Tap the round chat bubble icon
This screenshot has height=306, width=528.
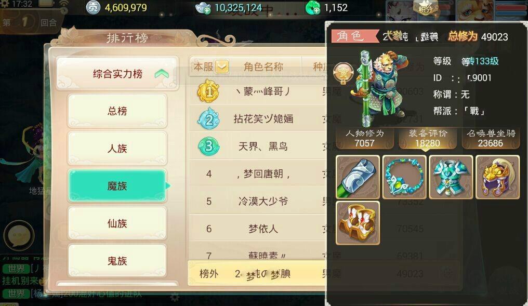coord(19,236)
